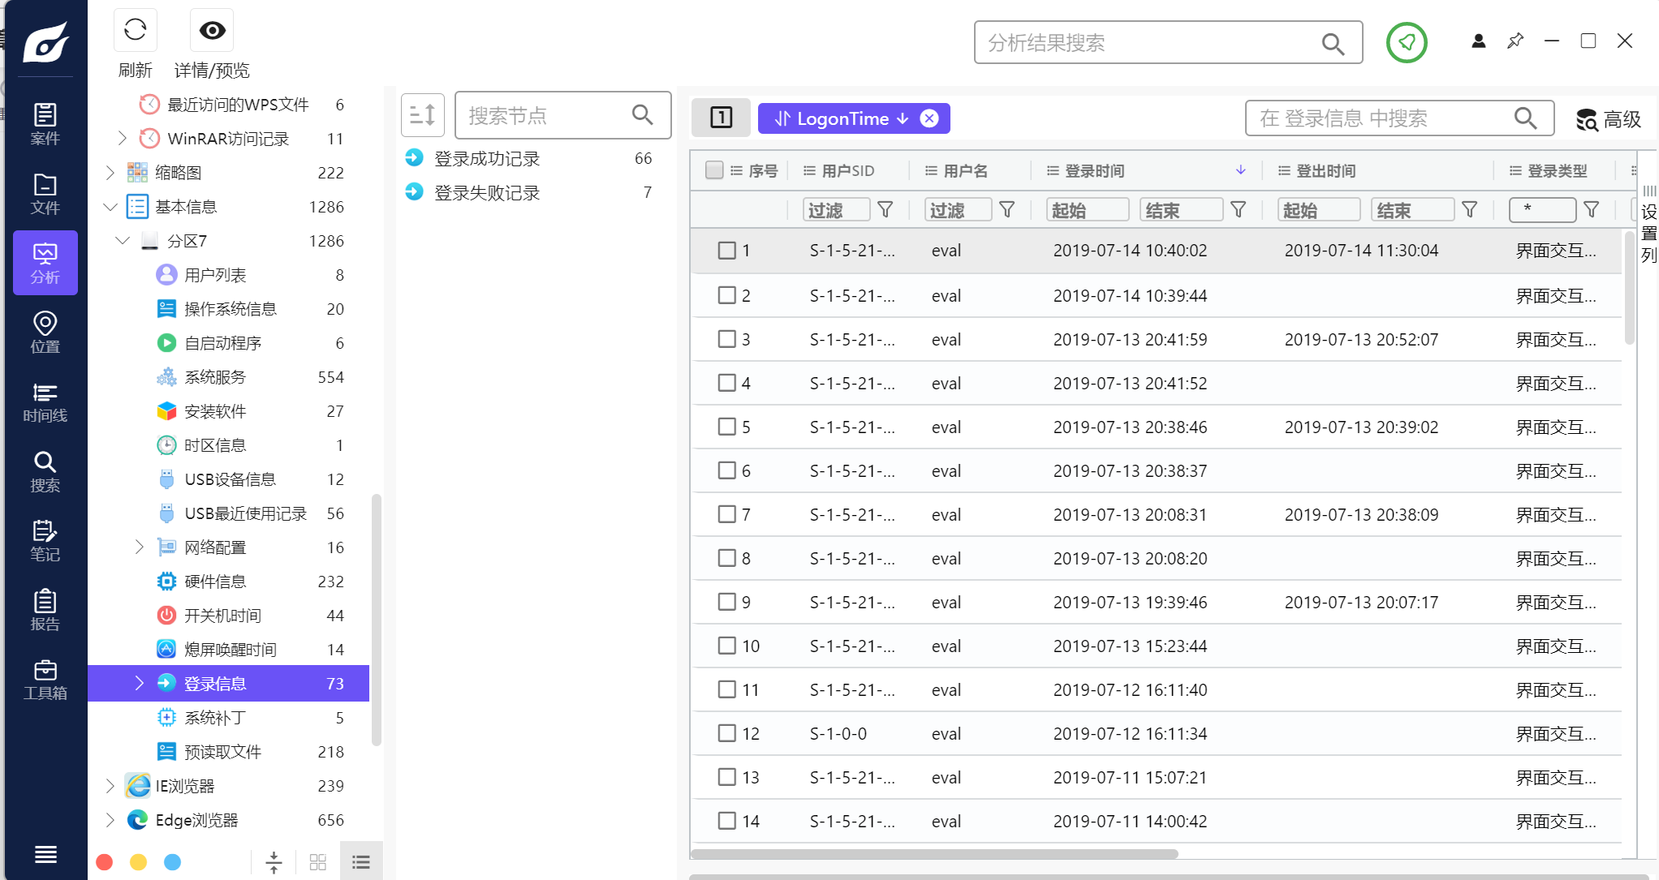This screenshot has width=1659, height=880.
Task: Click the green shield status icon
Action: [x=1407, y=42]
